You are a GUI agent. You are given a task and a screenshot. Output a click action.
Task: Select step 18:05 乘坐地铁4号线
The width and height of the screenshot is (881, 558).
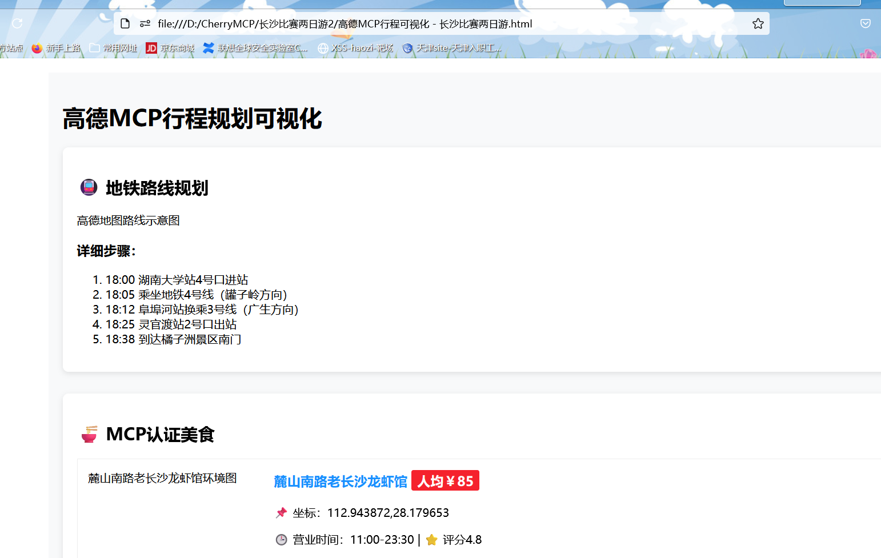(x=197, y=295)
